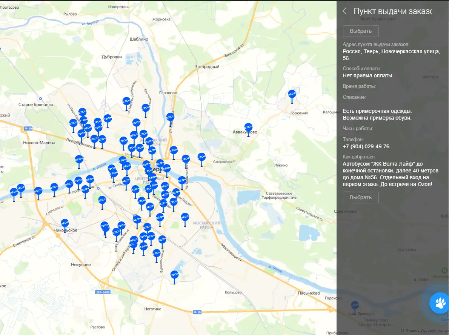449x335 pixels.
Task: Click the Выбрать button below the directions
Action: pyautogui.click(x=361, y=197)
